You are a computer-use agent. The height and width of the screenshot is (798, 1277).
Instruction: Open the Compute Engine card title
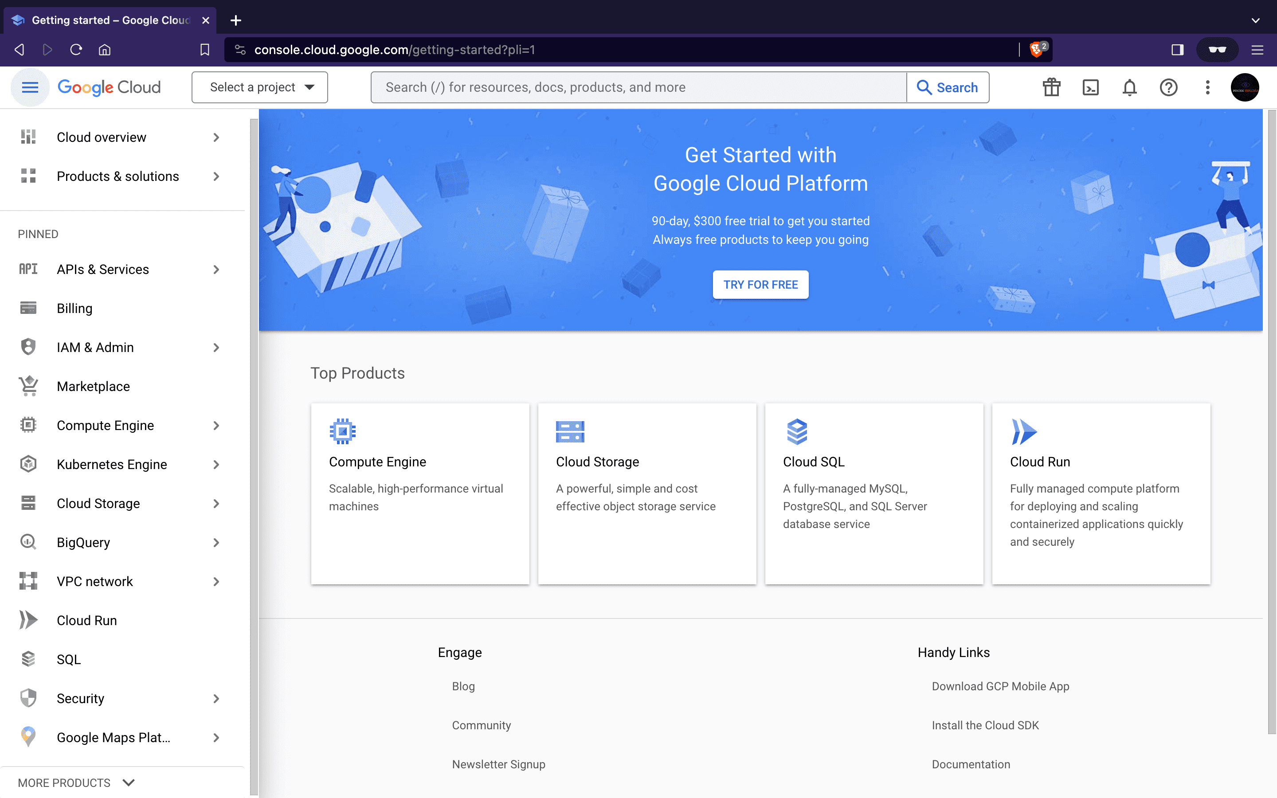click(377, 462)
